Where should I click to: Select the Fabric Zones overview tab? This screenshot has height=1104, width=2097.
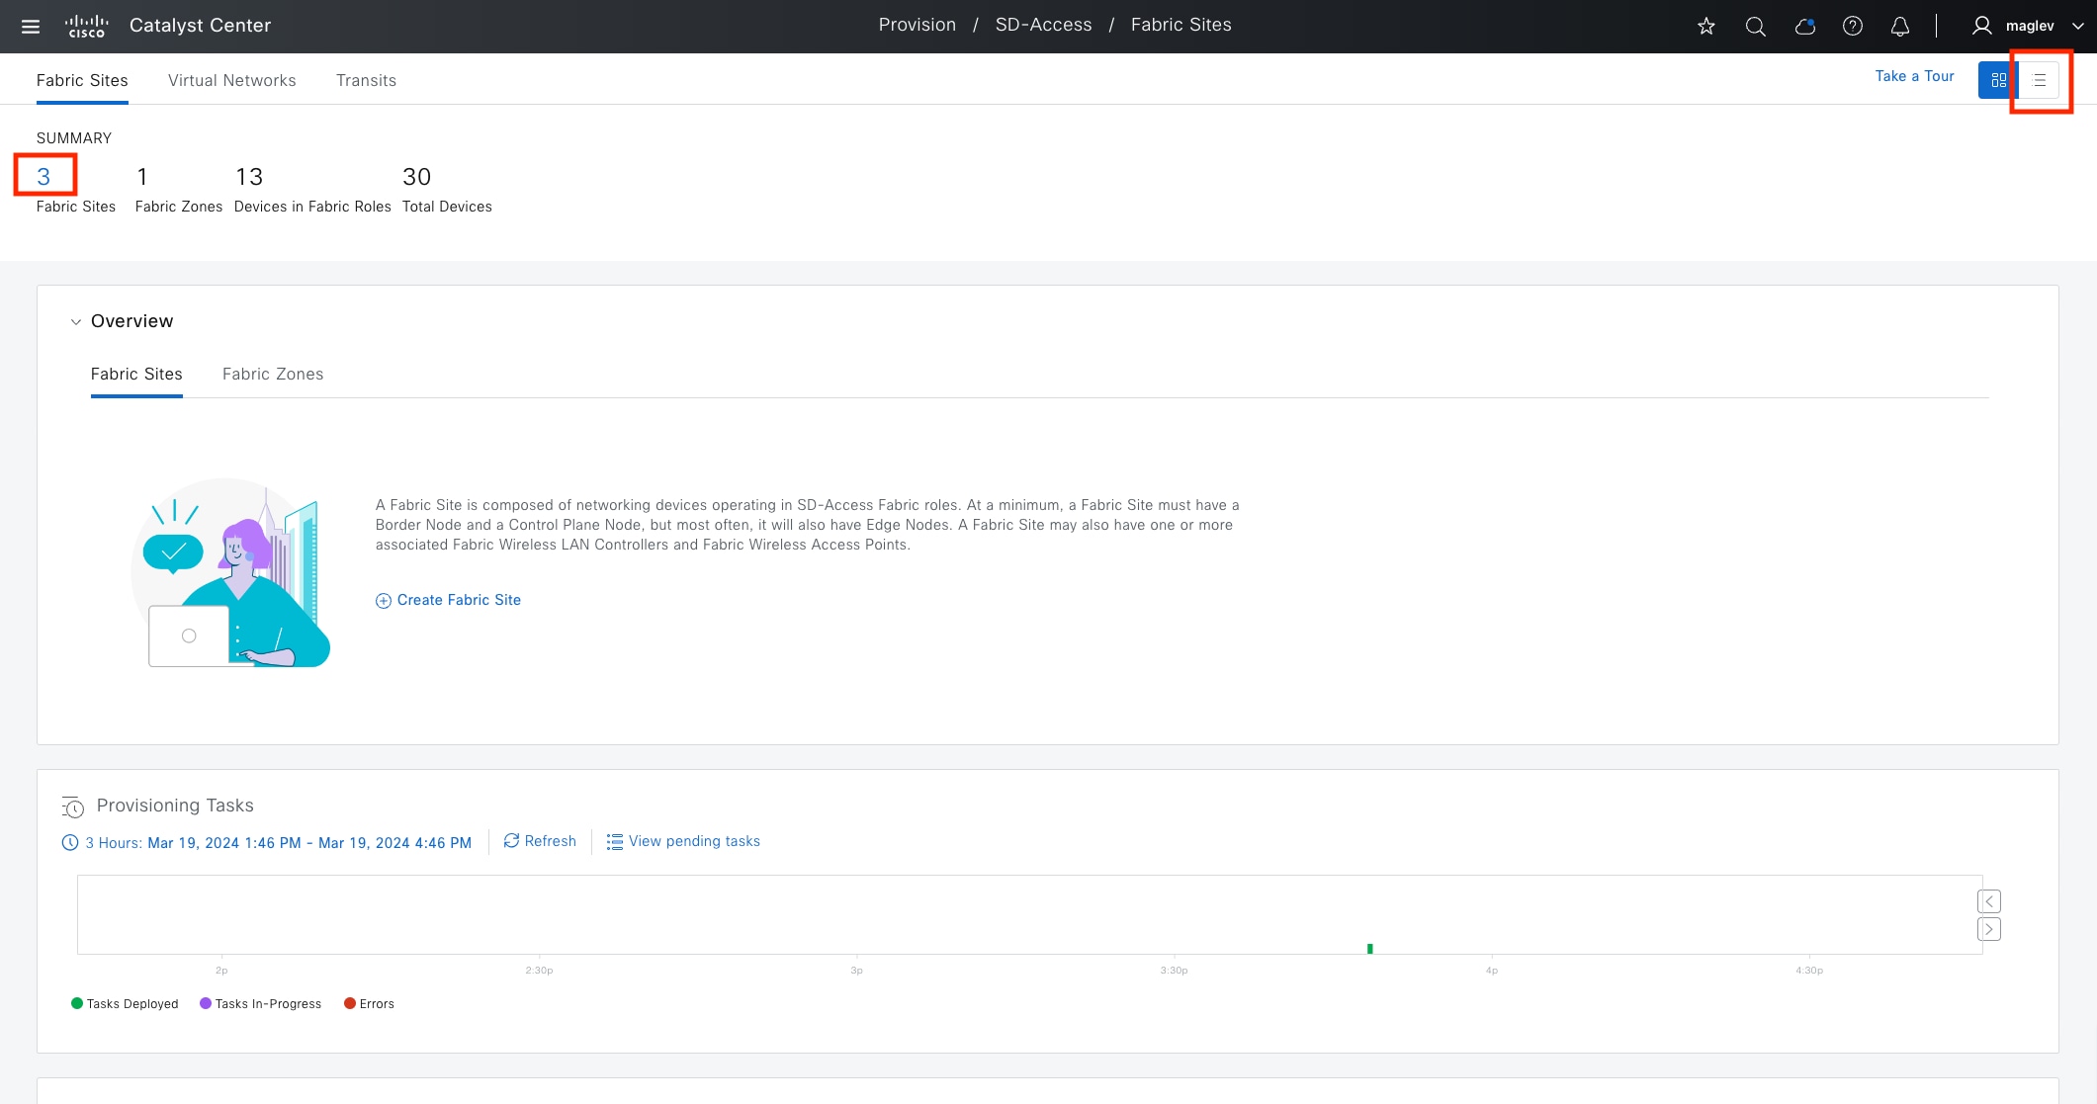coord(273,375)
